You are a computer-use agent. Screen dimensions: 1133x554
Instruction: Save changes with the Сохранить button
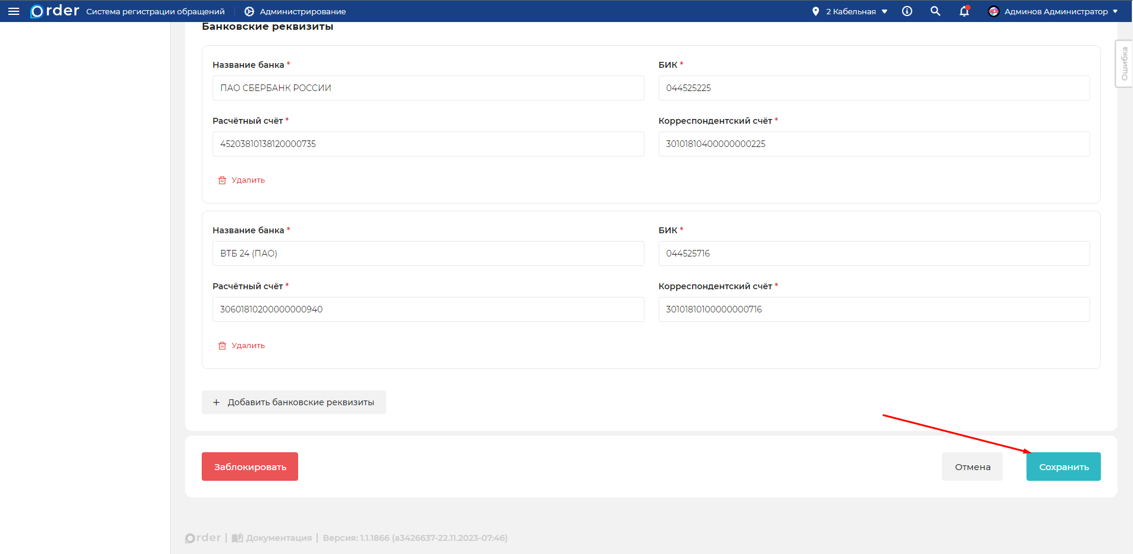[x=1063, y=467]
